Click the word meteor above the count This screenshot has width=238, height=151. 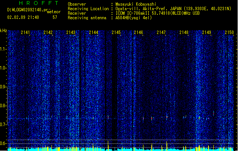(x=54, y=12)
